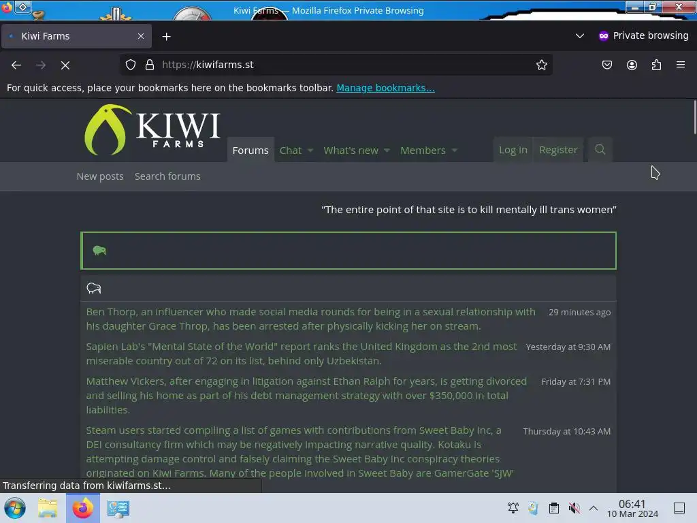Image resolution: width=697 pixels, height=523 pixels.
Task: Open the forum search magnifier icon
Action: [x=600, y=150]
